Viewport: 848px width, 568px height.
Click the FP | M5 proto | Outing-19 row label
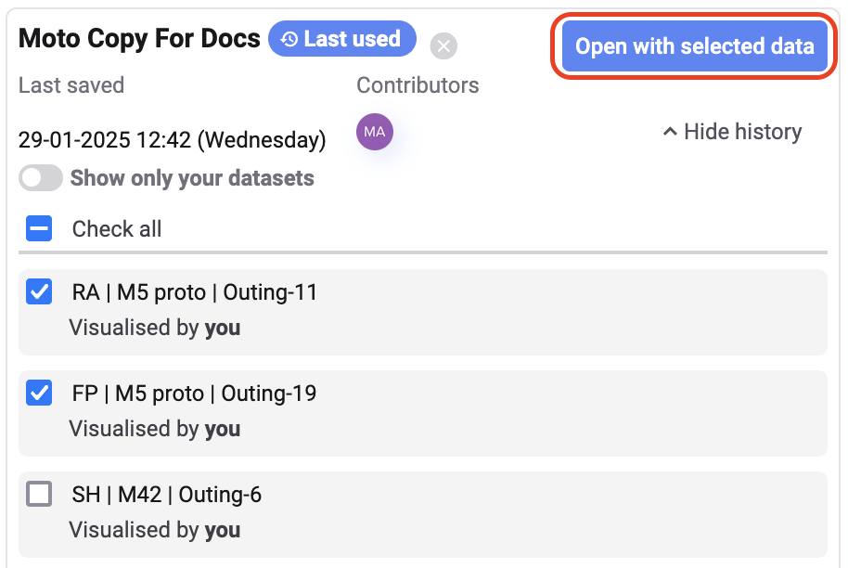click(x=194, y=394)
